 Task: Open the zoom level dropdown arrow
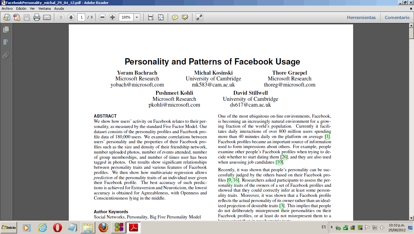click(x=137, y=17)
